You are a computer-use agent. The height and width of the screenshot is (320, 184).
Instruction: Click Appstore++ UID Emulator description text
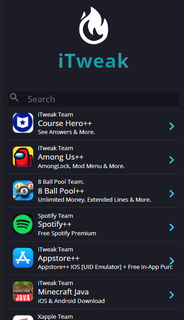[105, 267]
